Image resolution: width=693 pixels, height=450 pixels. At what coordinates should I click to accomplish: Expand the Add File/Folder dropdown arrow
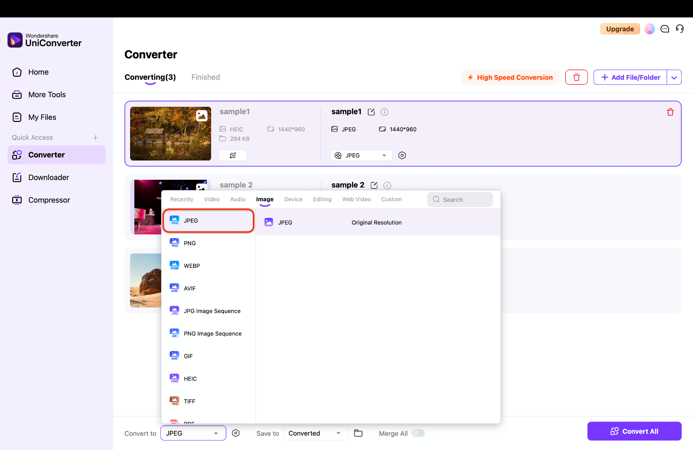tap(674, 77)
